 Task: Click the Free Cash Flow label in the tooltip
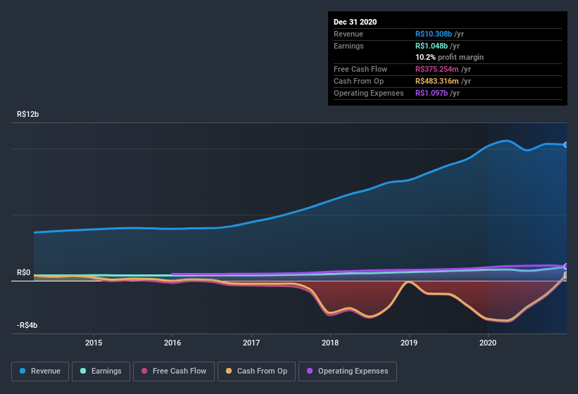click(x=360, y=69)
